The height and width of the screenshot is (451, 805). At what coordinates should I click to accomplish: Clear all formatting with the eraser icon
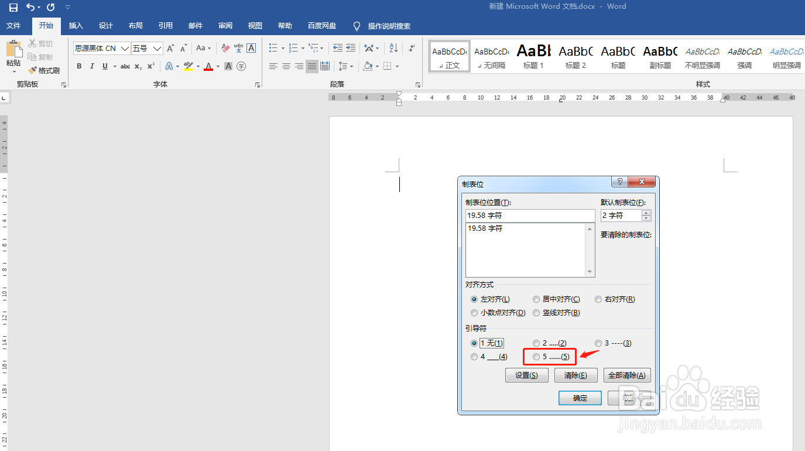pos(225,49)
